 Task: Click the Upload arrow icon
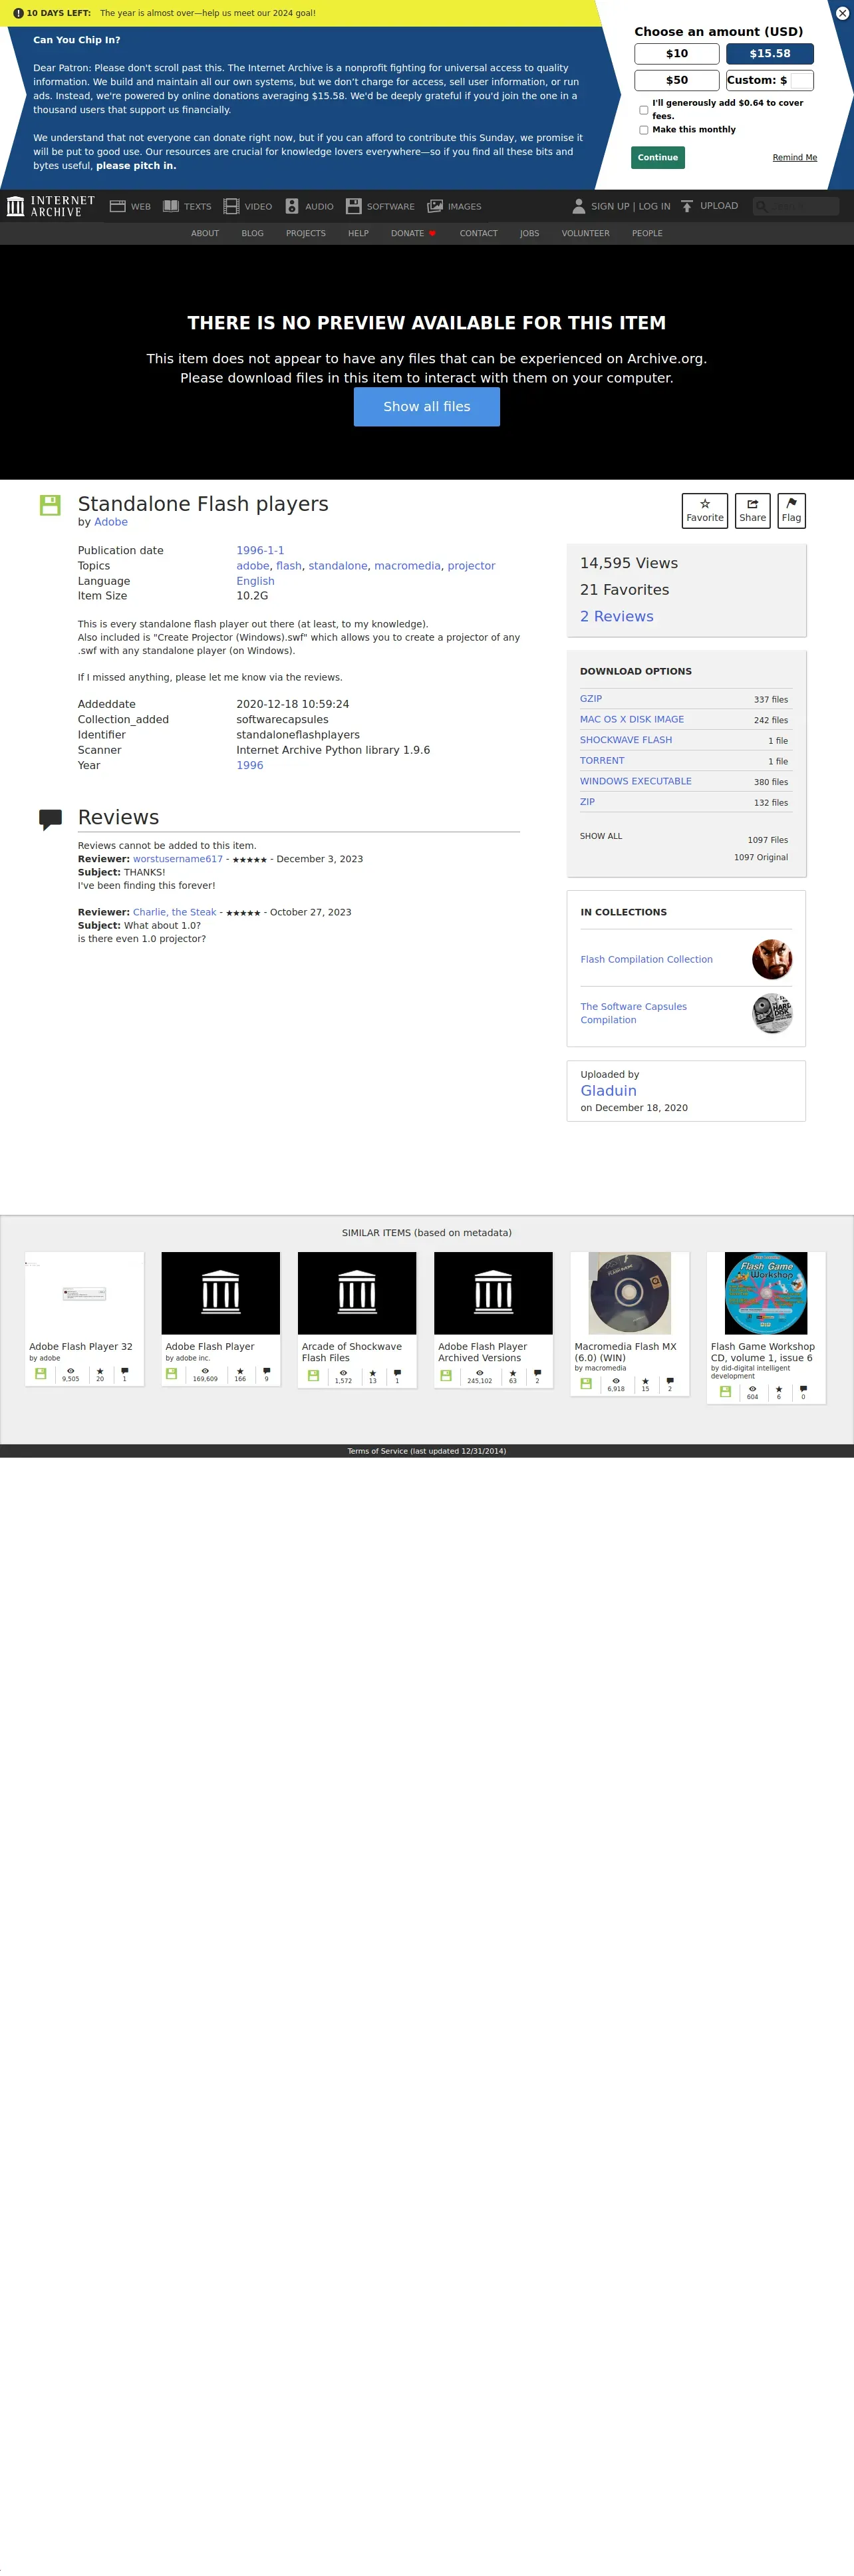(687, 206)
